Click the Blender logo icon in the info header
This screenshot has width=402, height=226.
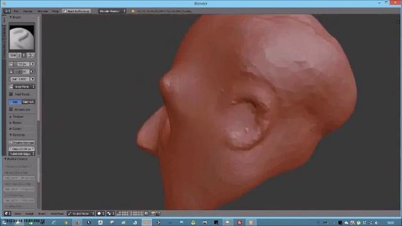(133, 11)
